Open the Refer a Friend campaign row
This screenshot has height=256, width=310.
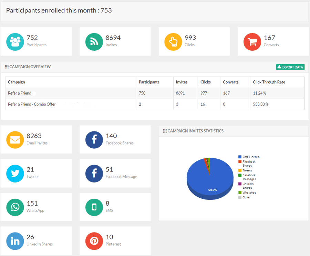[155, 93]
